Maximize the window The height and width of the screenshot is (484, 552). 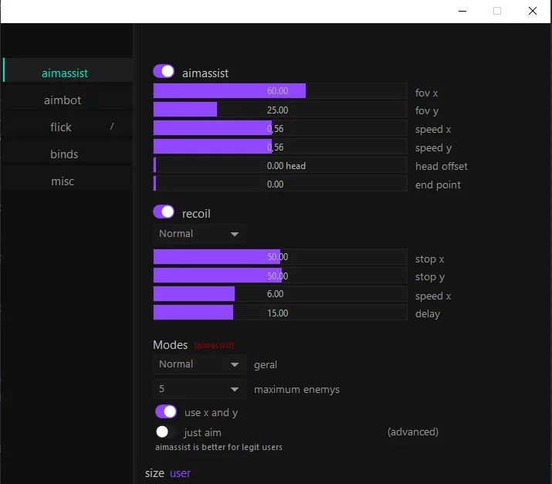click(x=496, y=11)
